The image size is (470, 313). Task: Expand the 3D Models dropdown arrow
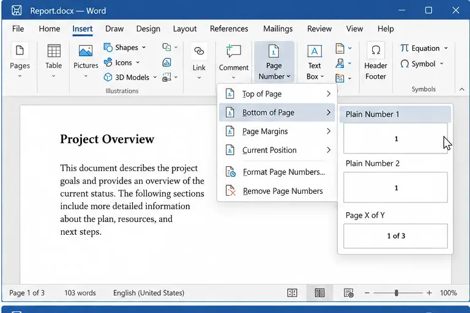155,77
